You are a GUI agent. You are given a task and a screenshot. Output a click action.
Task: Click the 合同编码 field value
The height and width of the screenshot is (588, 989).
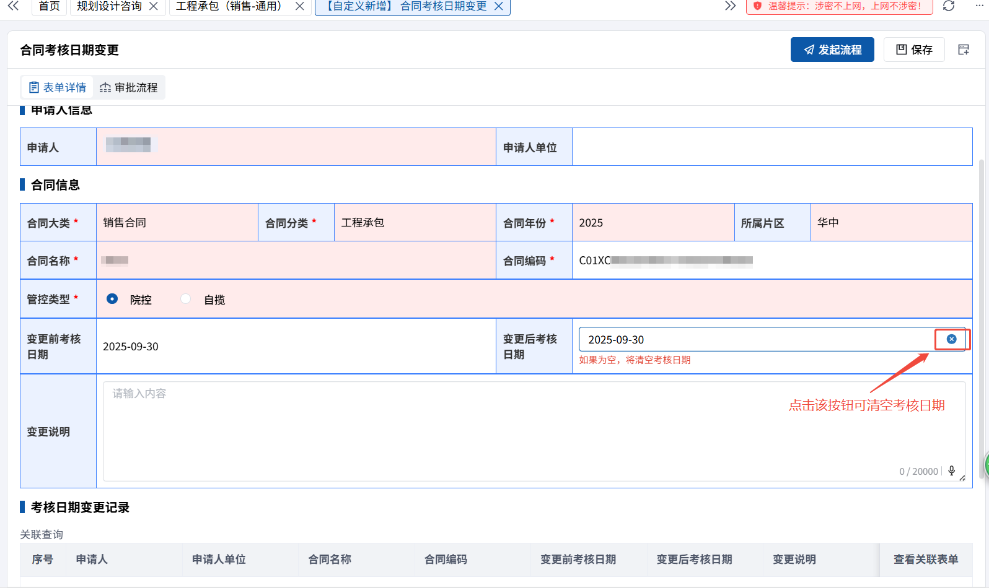coord(666,261)
